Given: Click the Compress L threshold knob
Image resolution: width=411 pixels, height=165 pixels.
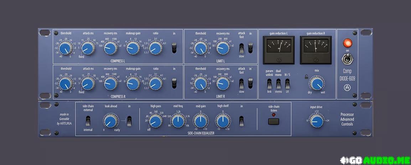Looking at the screenshot, I should pos(65,48).
